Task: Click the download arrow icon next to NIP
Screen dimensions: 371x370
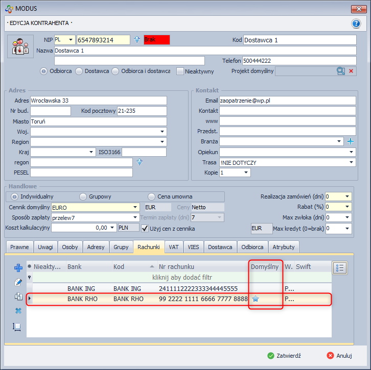Action: point(137,40)
